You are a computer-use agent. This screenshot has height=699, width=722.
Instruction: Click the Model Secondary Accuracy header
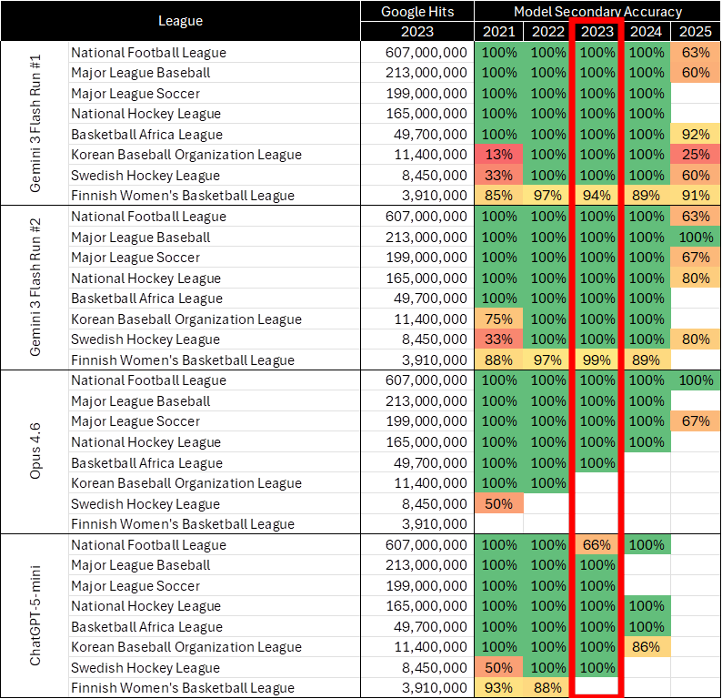coord(597,12)
